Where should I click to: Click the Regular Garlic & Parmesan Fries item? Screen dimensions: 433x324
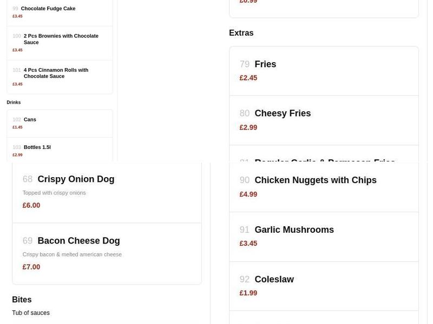[x=324, y=161]
